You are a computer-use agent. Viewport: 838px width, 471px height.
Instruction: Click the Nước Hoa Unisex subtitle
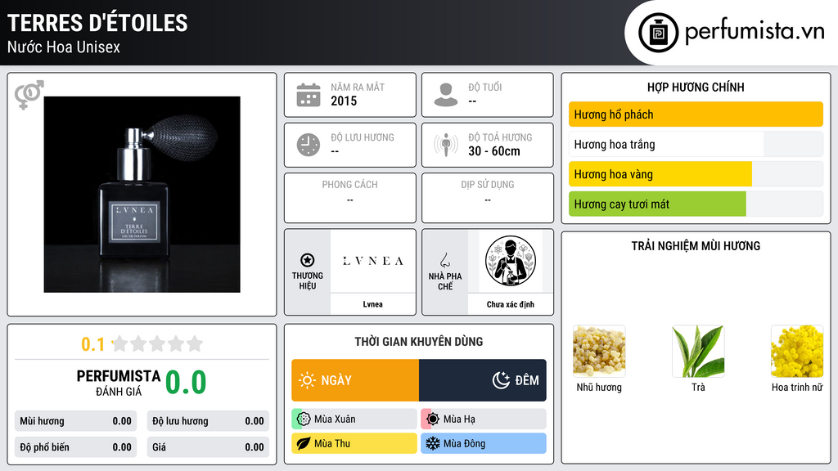coord(64,47)
